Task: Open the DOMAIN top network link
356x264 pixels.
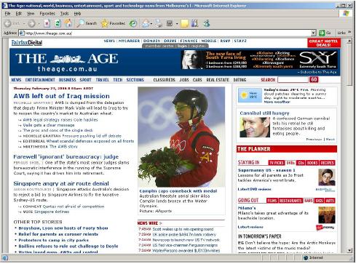Action: 152,41
